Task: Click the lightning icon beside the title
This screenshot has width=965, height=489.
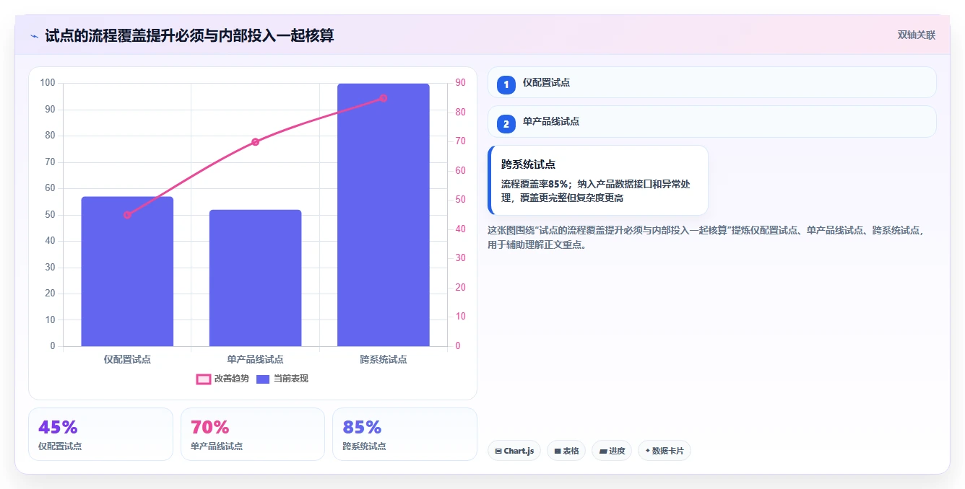Action: pyautogui.click(x=34, y=36)
